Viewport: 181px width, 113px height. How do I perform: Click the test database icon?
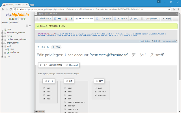pos(5,56)
